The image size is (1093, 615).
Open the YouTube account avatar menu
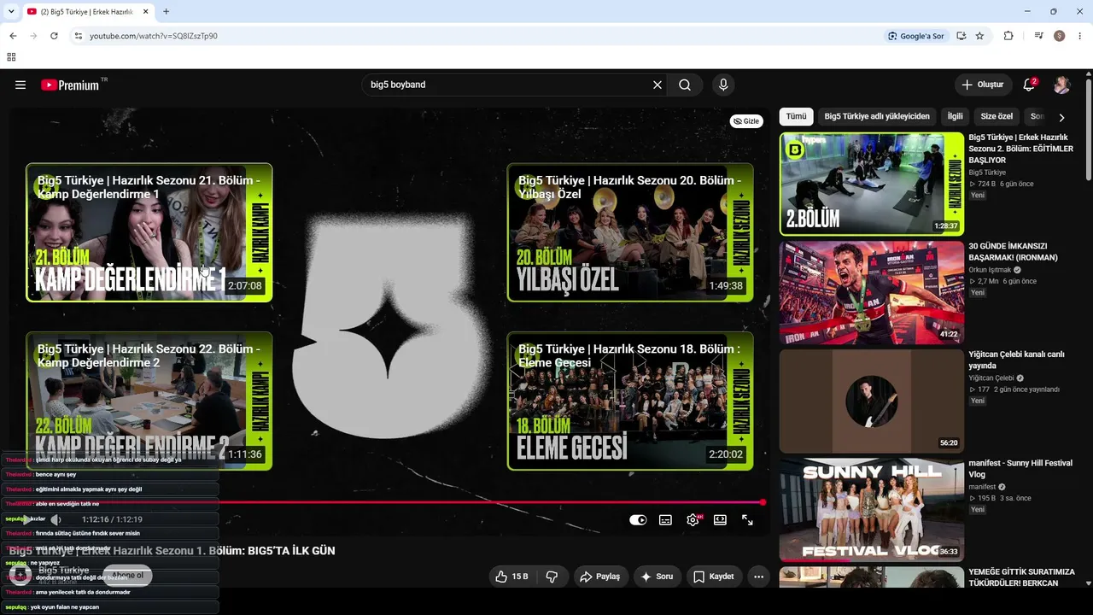(1061, 85)
